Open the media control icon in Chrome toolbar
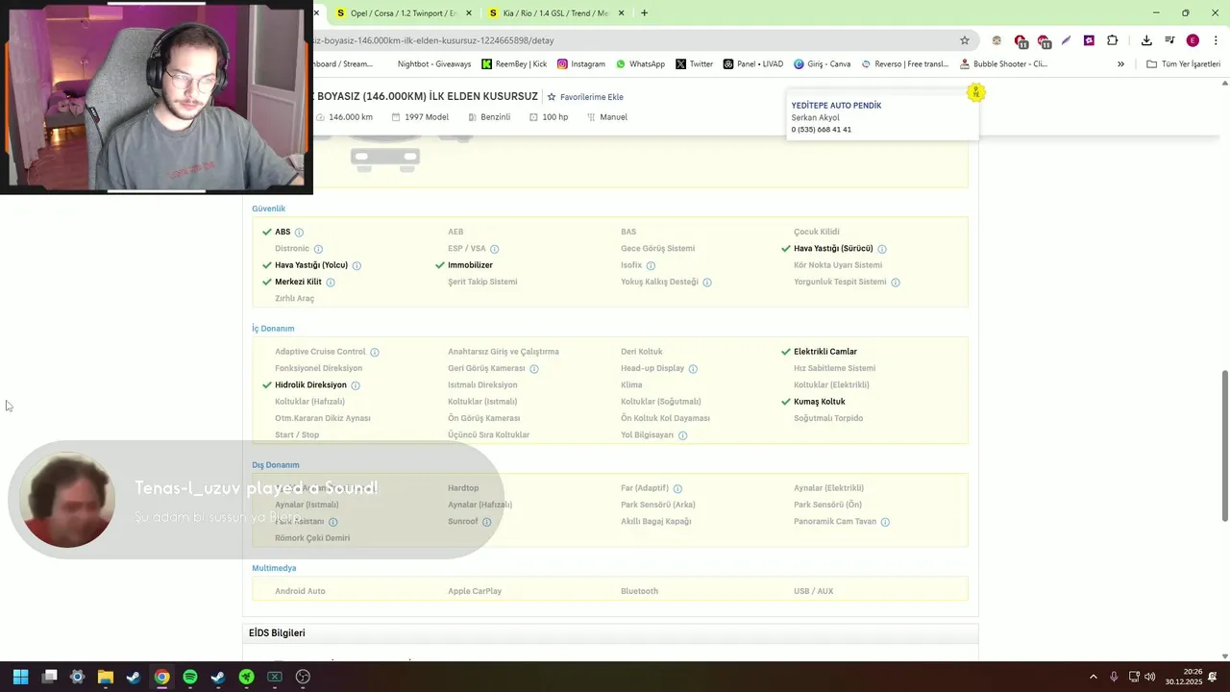This screenshot has height=692, width=1230. click(1169, 40)
